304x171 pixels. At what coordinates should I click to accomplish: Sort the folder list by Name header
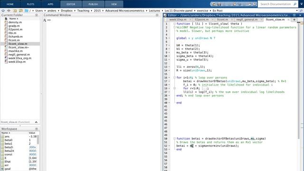point(14,19)
